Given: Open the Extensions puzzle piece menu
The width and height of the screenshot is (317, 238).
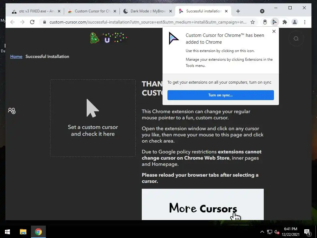Looking at the screenshot, I should pos(285,22).
